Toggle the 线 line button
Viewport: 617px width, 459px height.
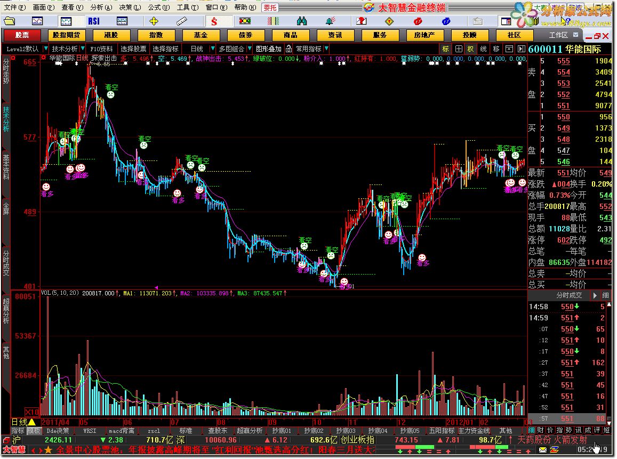pos(483,49)
